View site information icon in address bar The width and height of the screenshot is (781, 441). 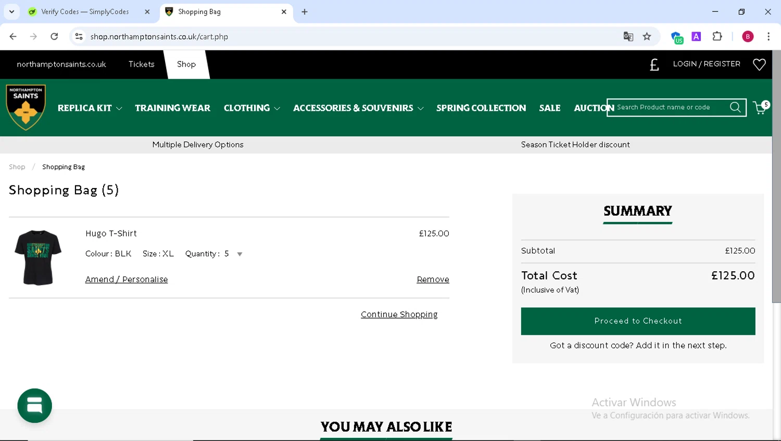click(x=79, y=36)
